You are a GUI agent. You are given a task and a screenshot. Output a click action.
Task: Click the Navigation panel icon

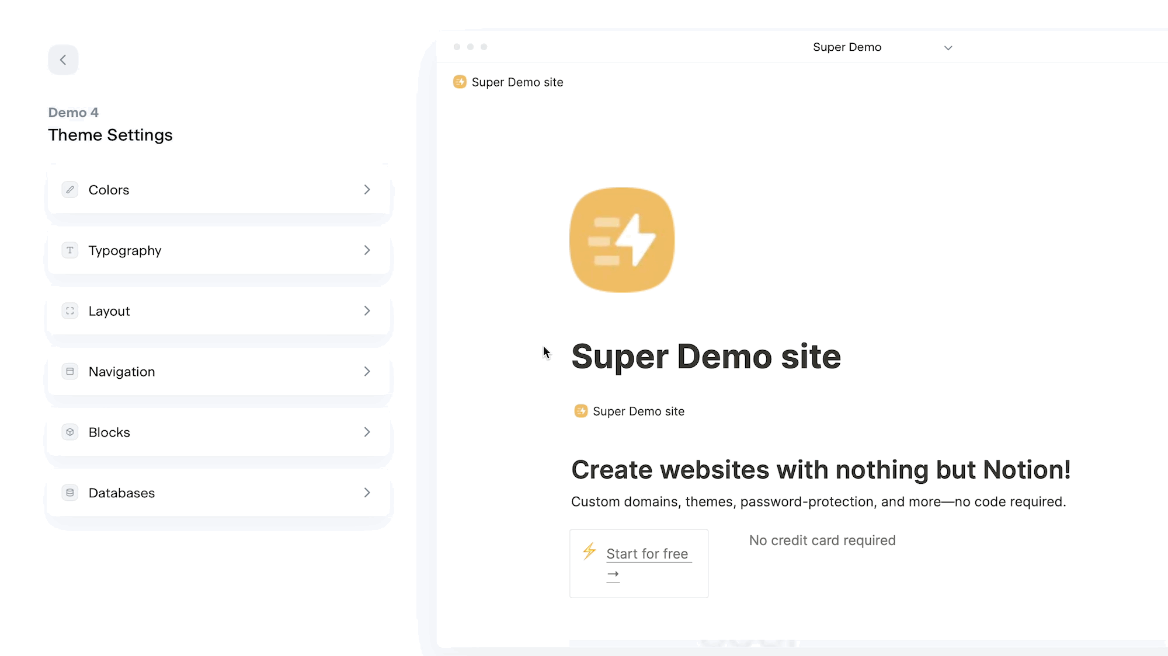click(70, 372)
